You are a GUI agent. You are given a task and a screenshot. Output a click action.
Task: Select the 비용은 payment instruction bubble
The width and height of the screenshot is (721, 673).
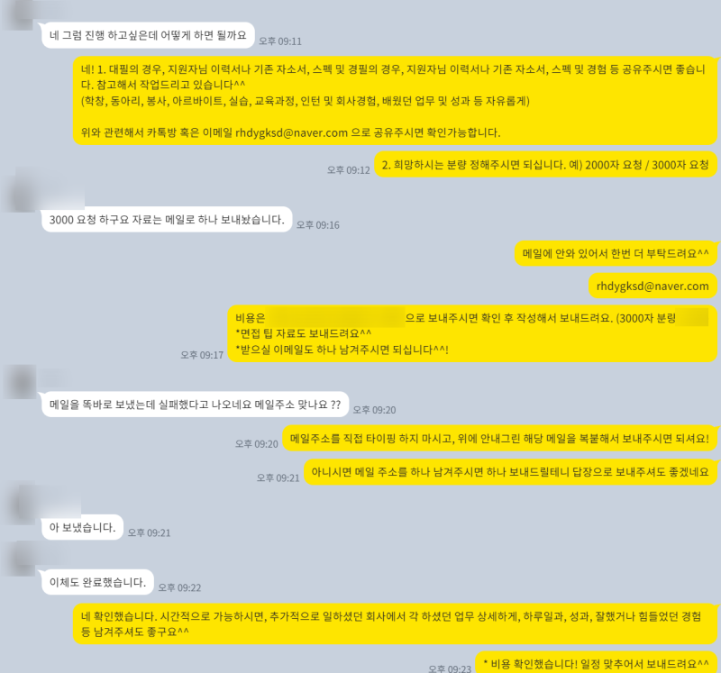tap(472, 333)
